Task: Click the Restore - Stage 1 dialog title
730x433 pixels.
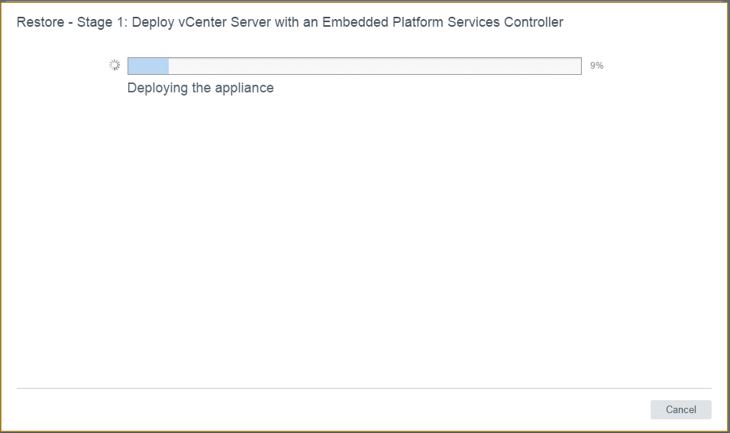Action: coord(289,22)
